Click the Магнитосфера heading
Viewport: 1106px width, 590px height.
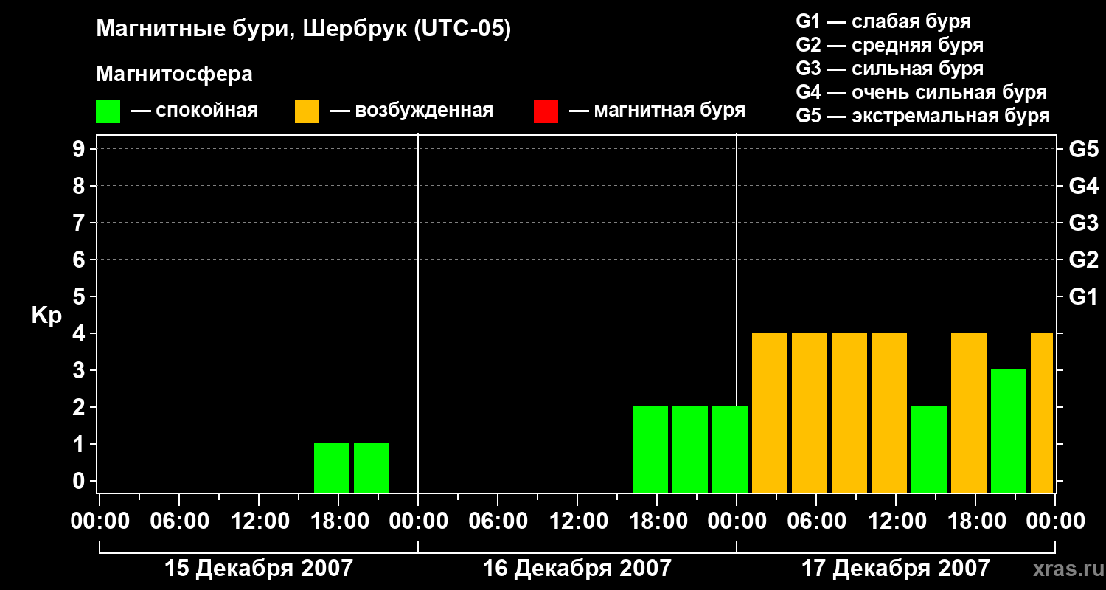click(x=175, y=74)
